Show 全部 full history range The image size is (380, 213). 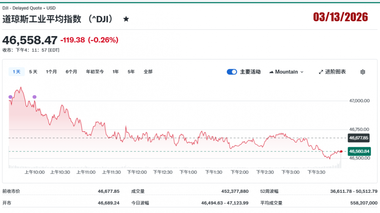(x=148, y=72)
